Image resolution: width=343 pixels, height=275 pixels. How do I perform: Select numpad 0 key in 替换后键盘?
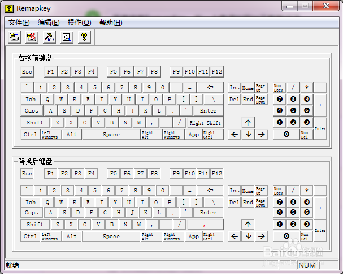click(286, 236)
